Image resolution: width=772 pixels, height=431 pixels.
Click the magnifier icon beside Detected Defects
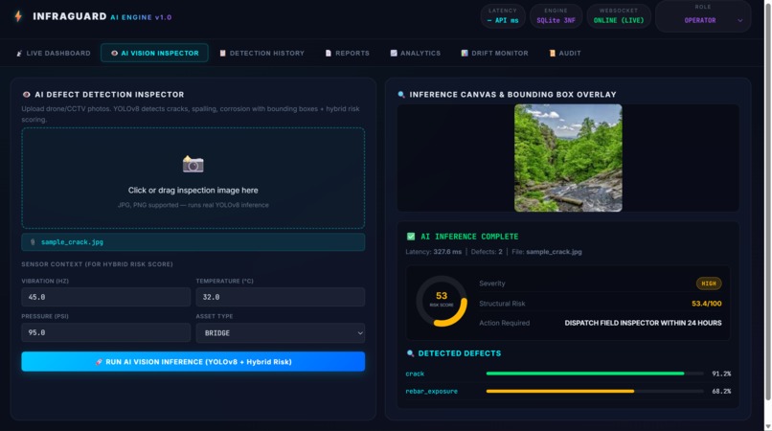pos(410,353)
